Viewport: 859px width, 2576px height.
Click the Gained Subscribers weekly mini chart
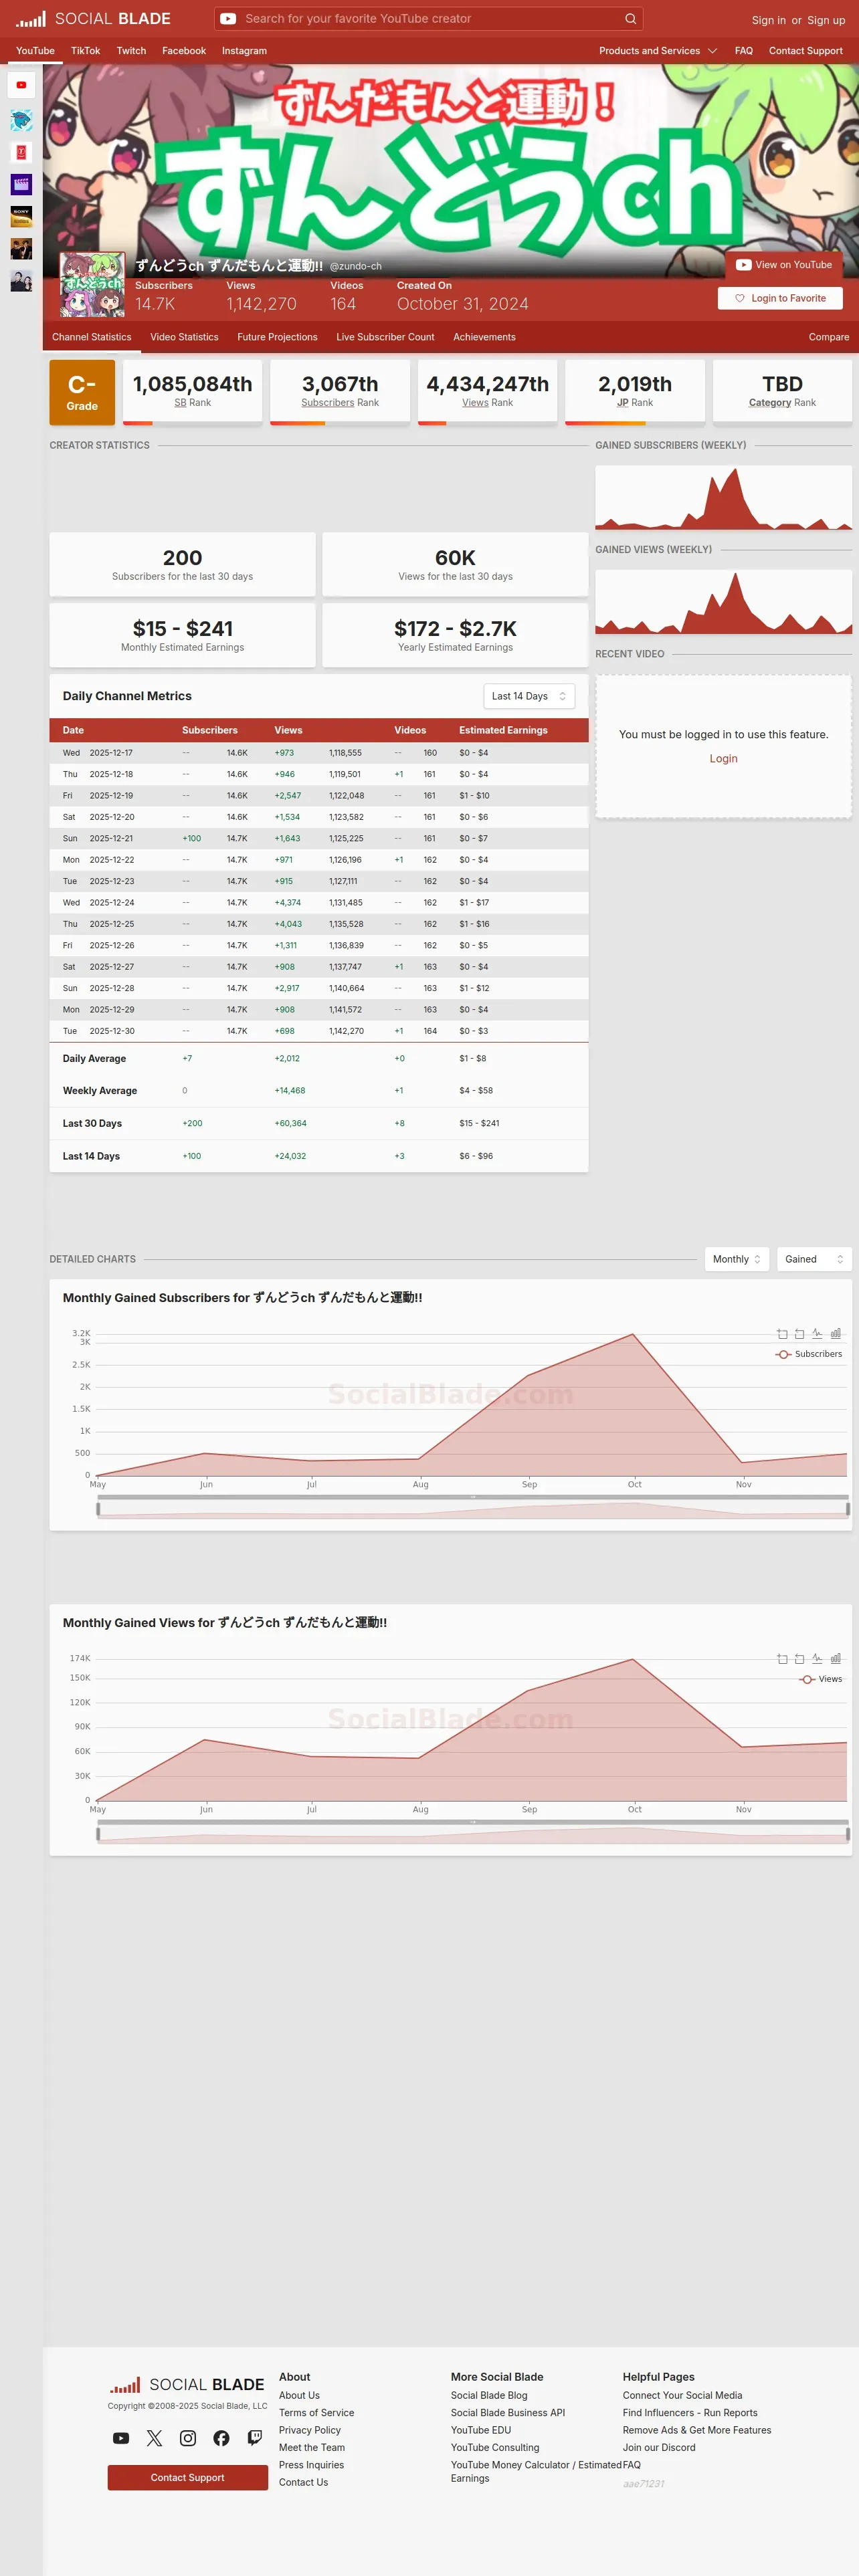724,498
